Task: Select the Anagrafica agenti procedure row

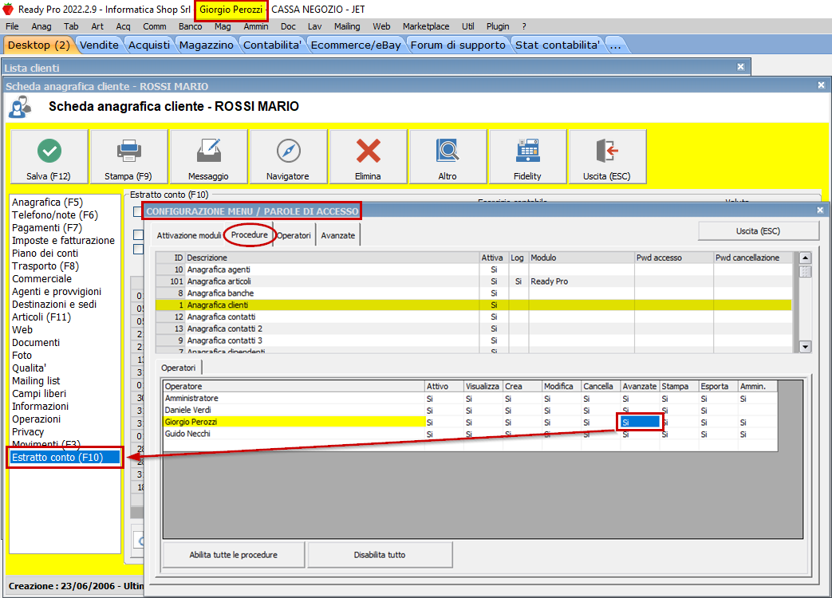Action: click(473, 269)
